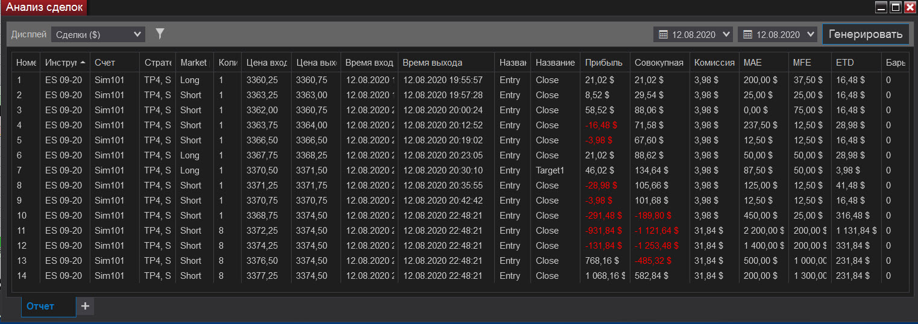Expand the end date 12.08.2020 dropdown arrow
This screenshot has width=918, height=324.
pos(810,34)
